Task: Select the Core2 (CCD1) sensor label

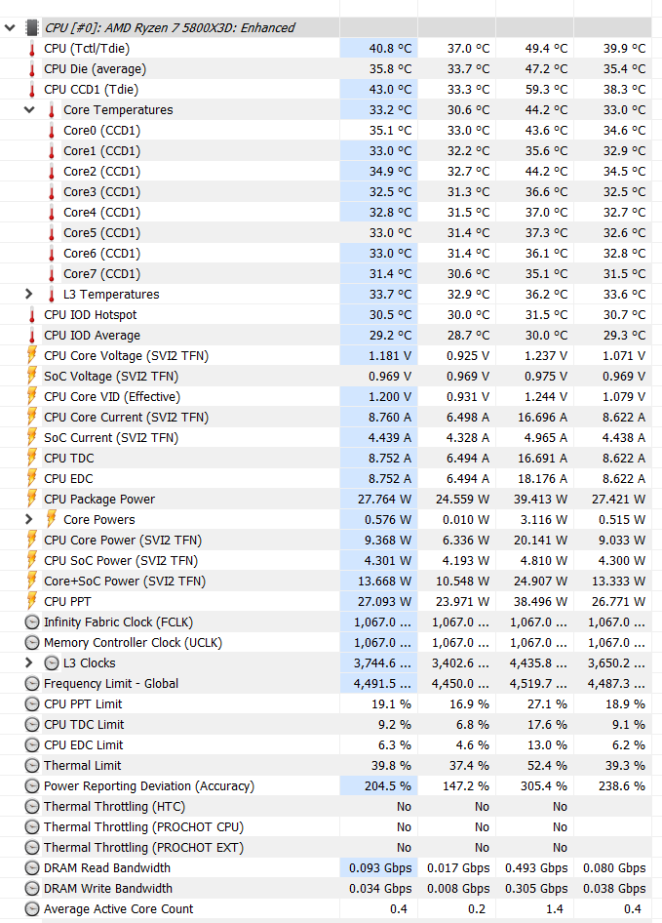Action: (101, 172)
